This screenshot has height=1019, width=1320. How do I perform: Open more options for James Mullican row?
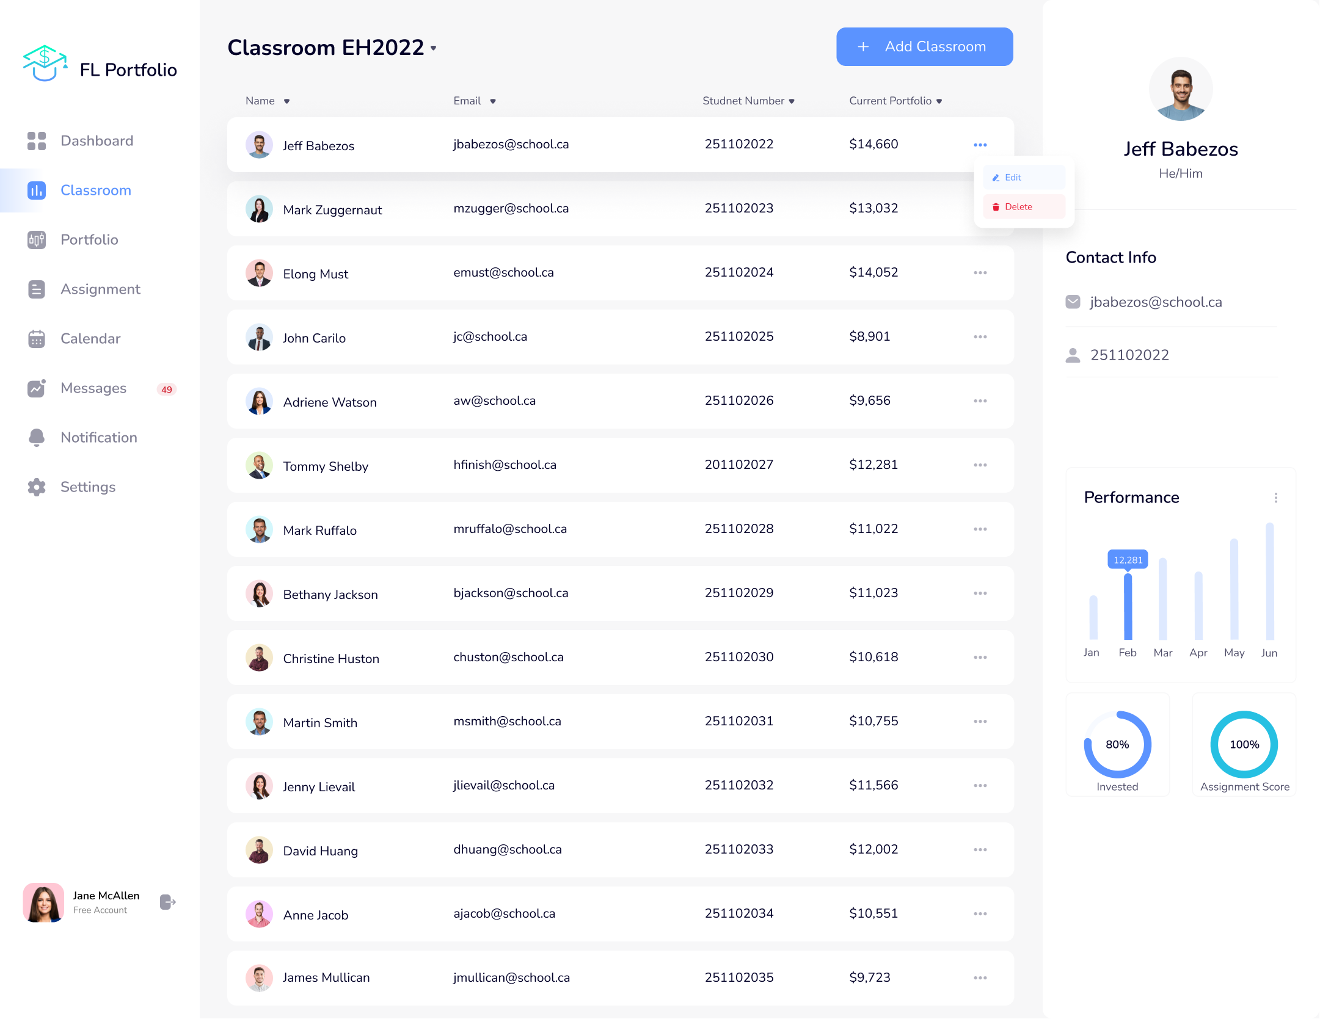pyautogui.click(x=980, y=978)
